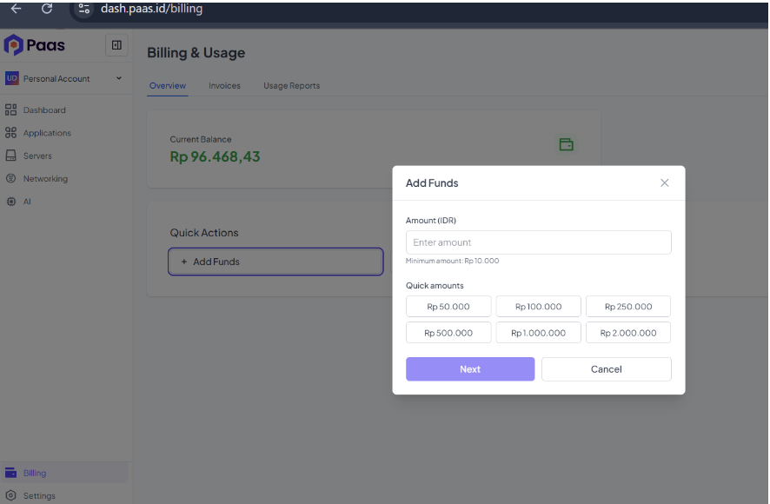Click the browser reload icon

point(47,9)
